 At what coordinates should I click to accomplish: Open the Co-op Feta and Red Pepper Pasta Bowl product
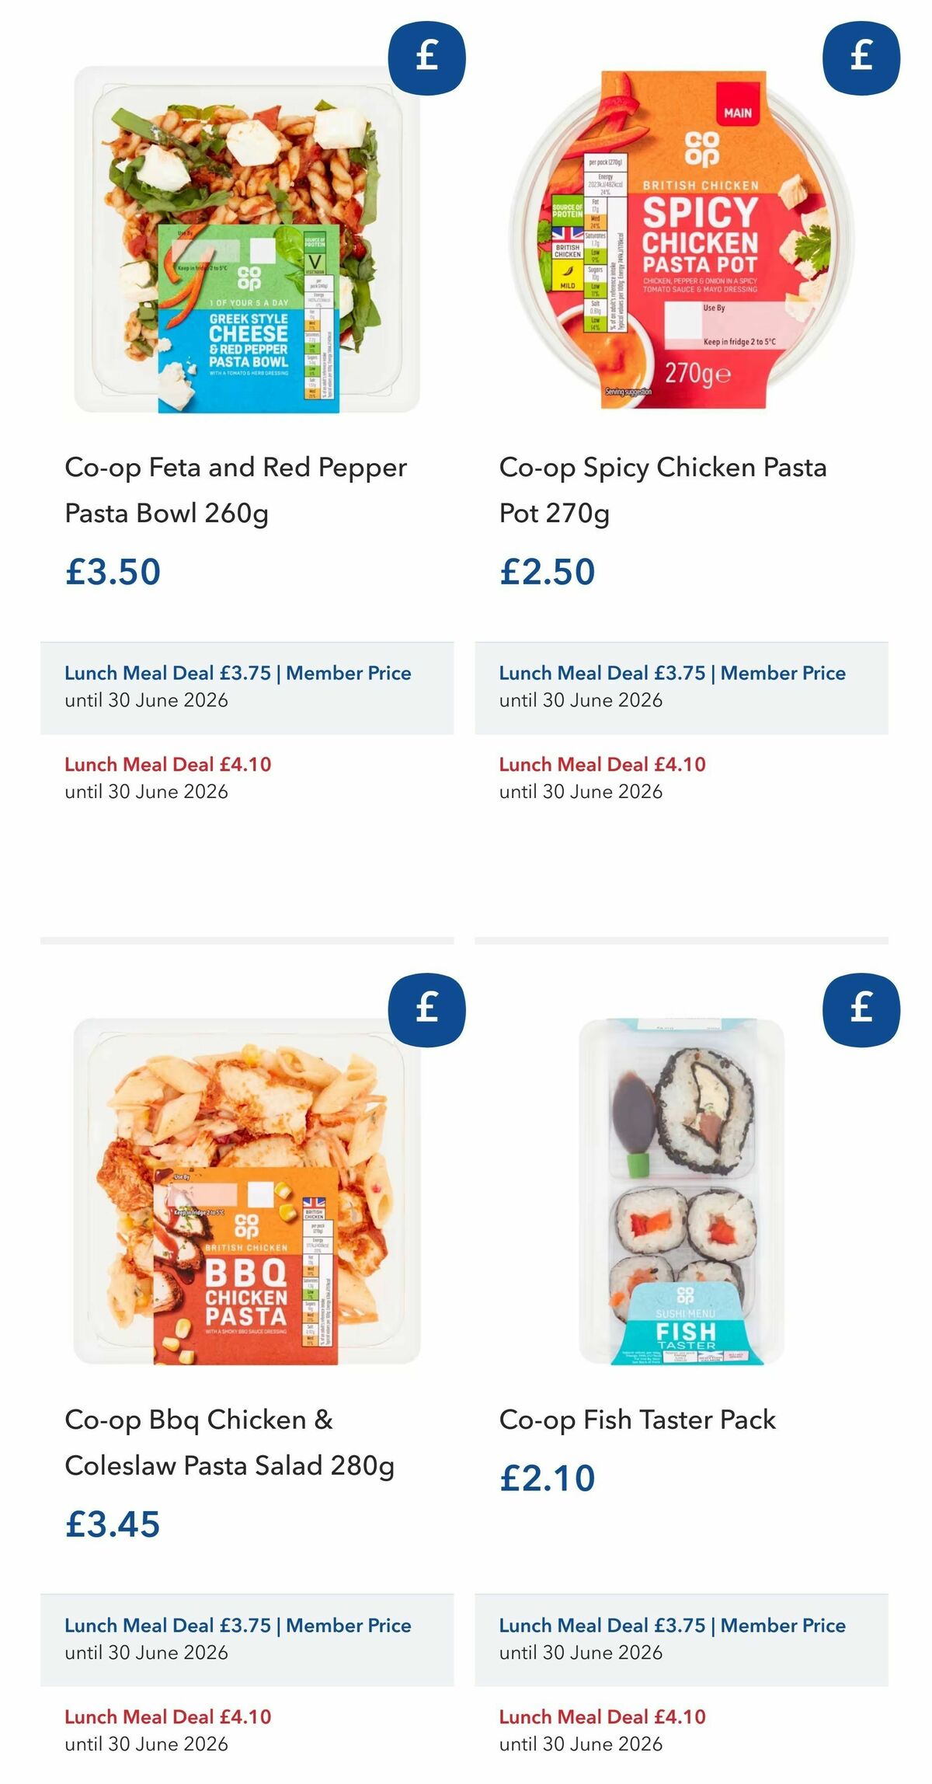point(235,484)
